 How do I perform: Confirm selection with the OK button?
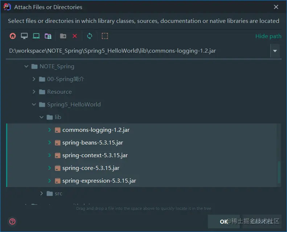tap(224, 221)
